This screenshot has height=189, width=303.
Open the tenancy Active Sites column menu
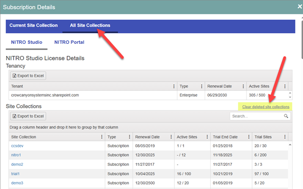(285, 86)
